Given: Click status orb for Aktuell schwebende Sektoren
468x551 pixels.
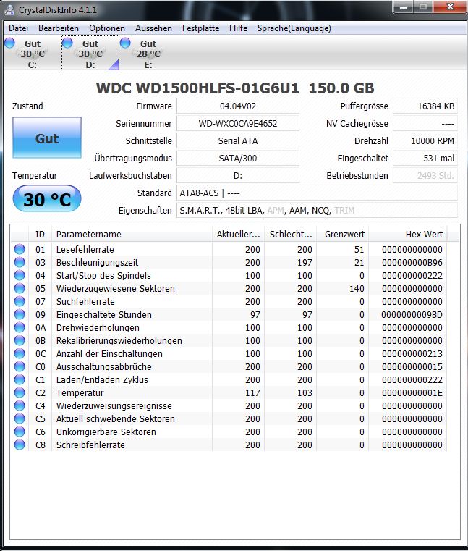Looking at the screenshot, I should [20, 418].
